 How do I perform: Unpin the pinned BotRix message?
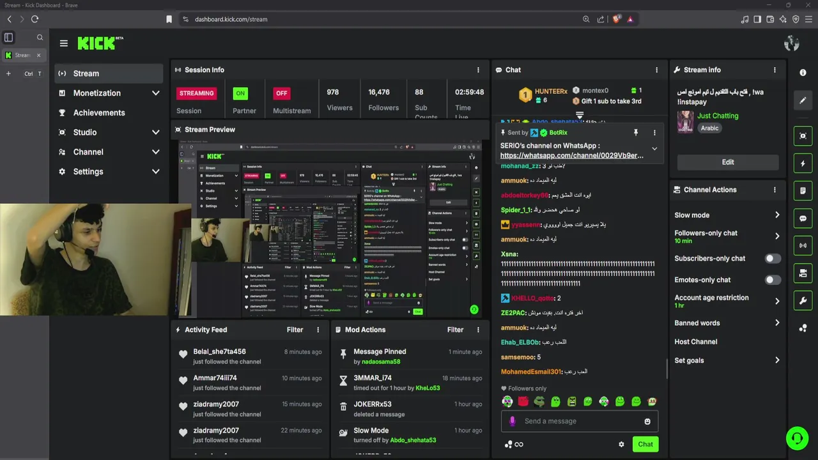[x=635, y=132]
